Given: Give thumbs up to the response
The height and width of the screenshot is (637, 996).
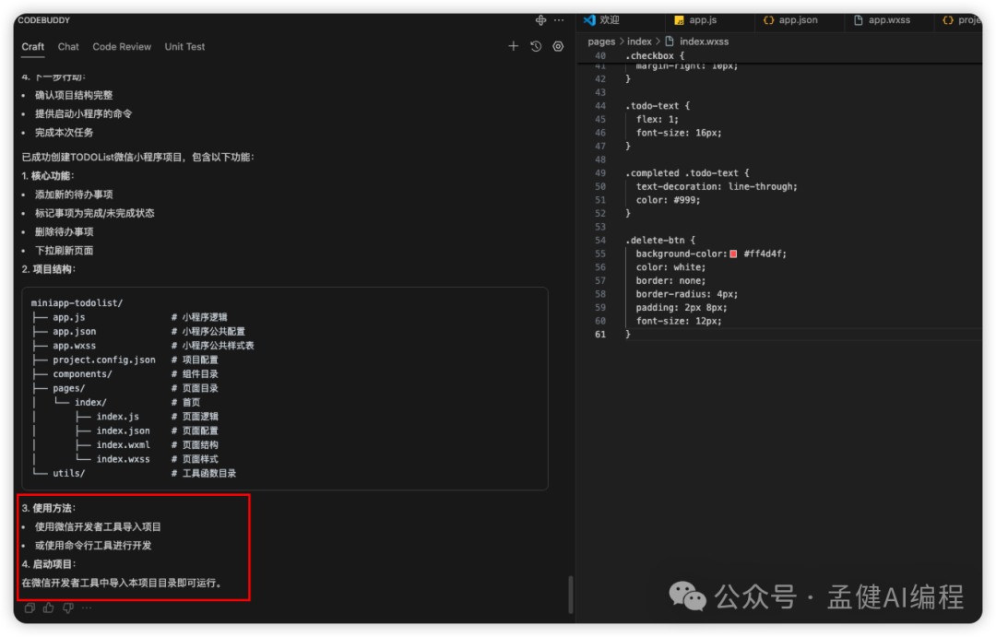Looking at the screenshot, I should coord(49,608).
